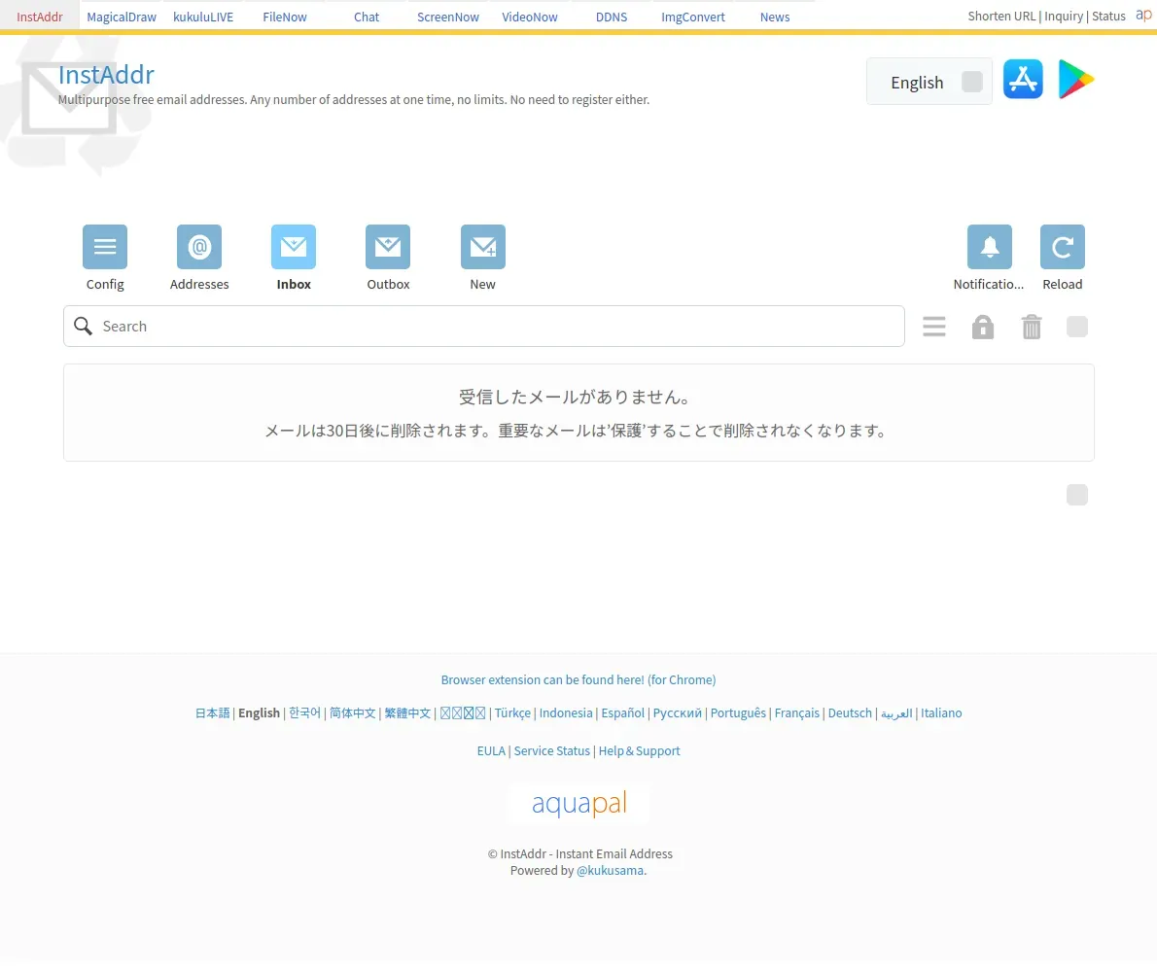Open the FileNow tab
The image size is (1157, 972).
pyautogui.click(x=285, y=17)
